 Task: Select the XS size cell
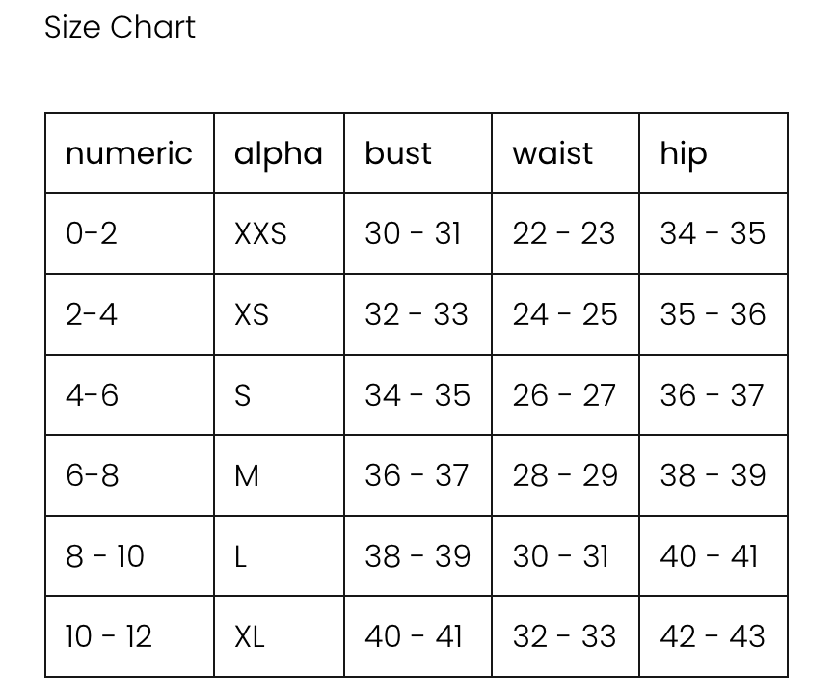252,314
